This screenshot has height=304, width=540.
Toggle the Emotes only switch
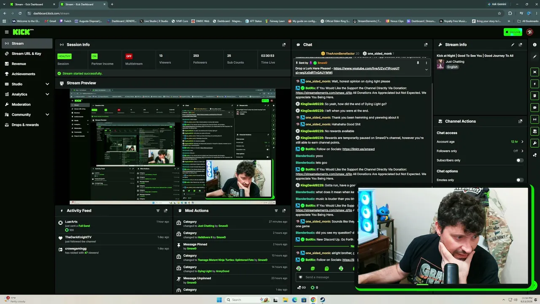point(520,180)
